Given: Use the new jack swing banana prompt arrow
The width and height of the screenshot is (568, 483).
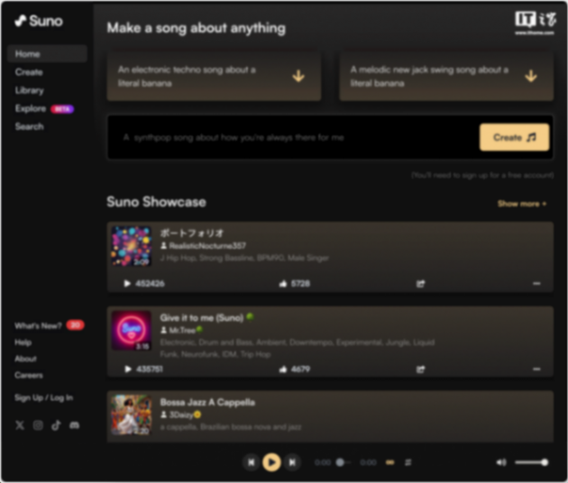Looking at the screenshot, I should [531, 76].
